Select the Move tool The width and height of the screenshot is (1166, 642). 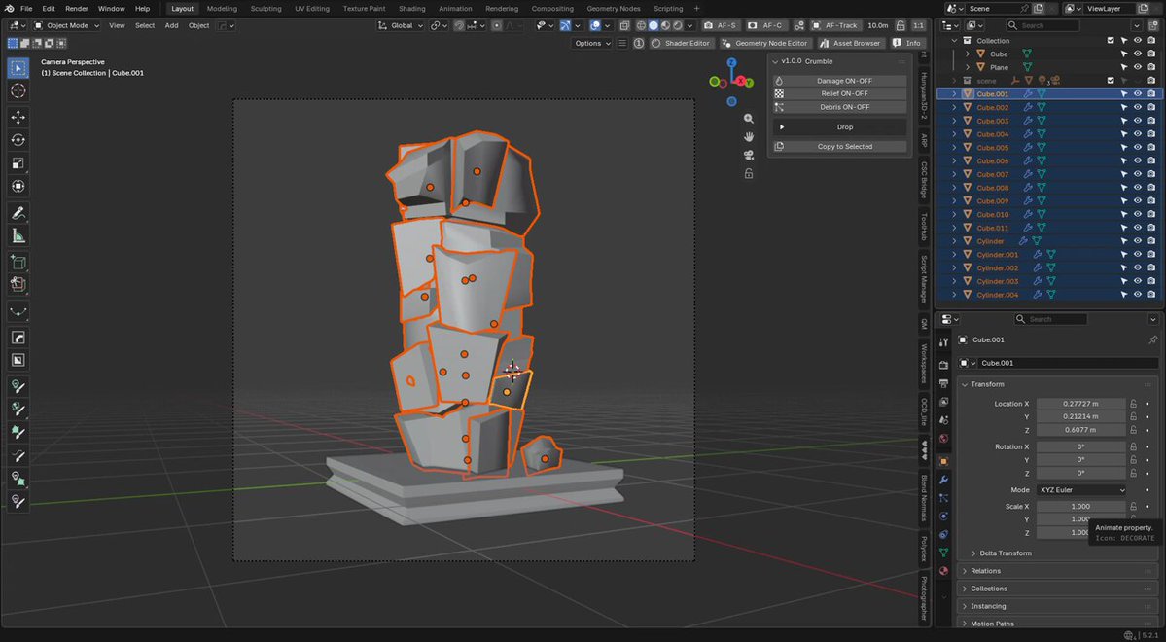[18, 117]
